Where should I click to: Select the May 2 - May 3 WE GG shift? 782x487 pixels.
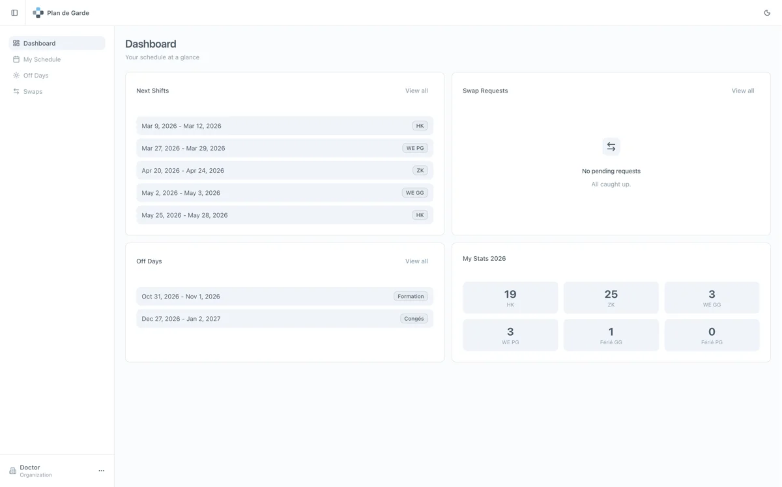tap(284, 193)
